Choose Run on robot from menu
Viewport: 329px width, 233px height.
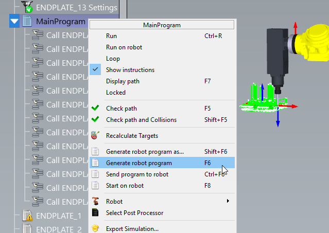pyautogui.click(x=124, y=47)
